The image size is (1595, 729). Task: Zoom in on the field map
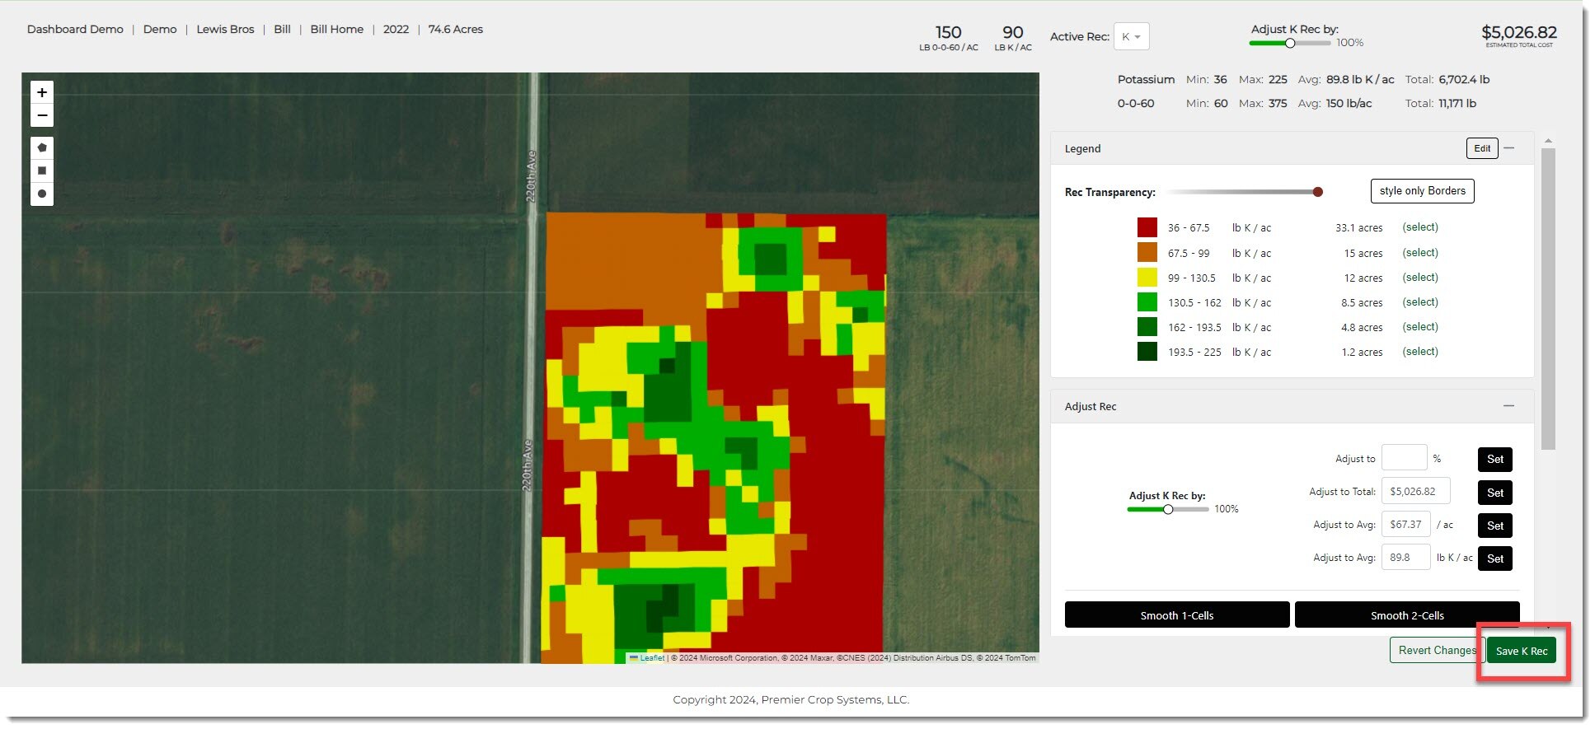click(42, 93)
